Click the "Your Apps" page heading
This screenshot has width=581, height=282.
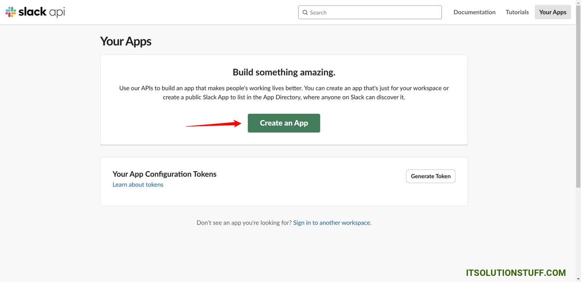pos(126,41)
